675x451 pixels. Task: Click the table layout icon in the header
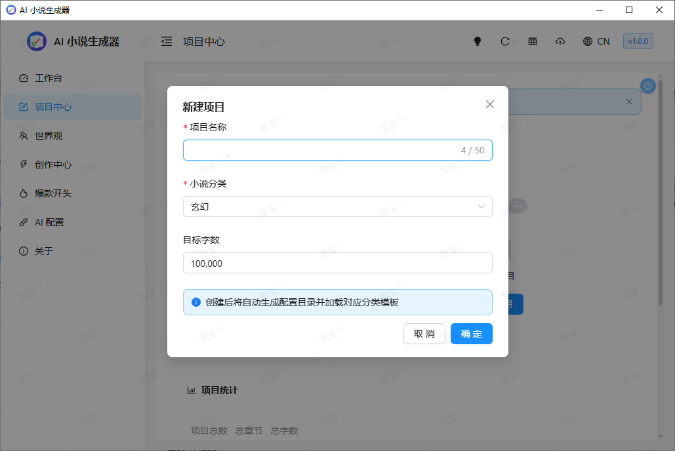(x=533, y=41)
